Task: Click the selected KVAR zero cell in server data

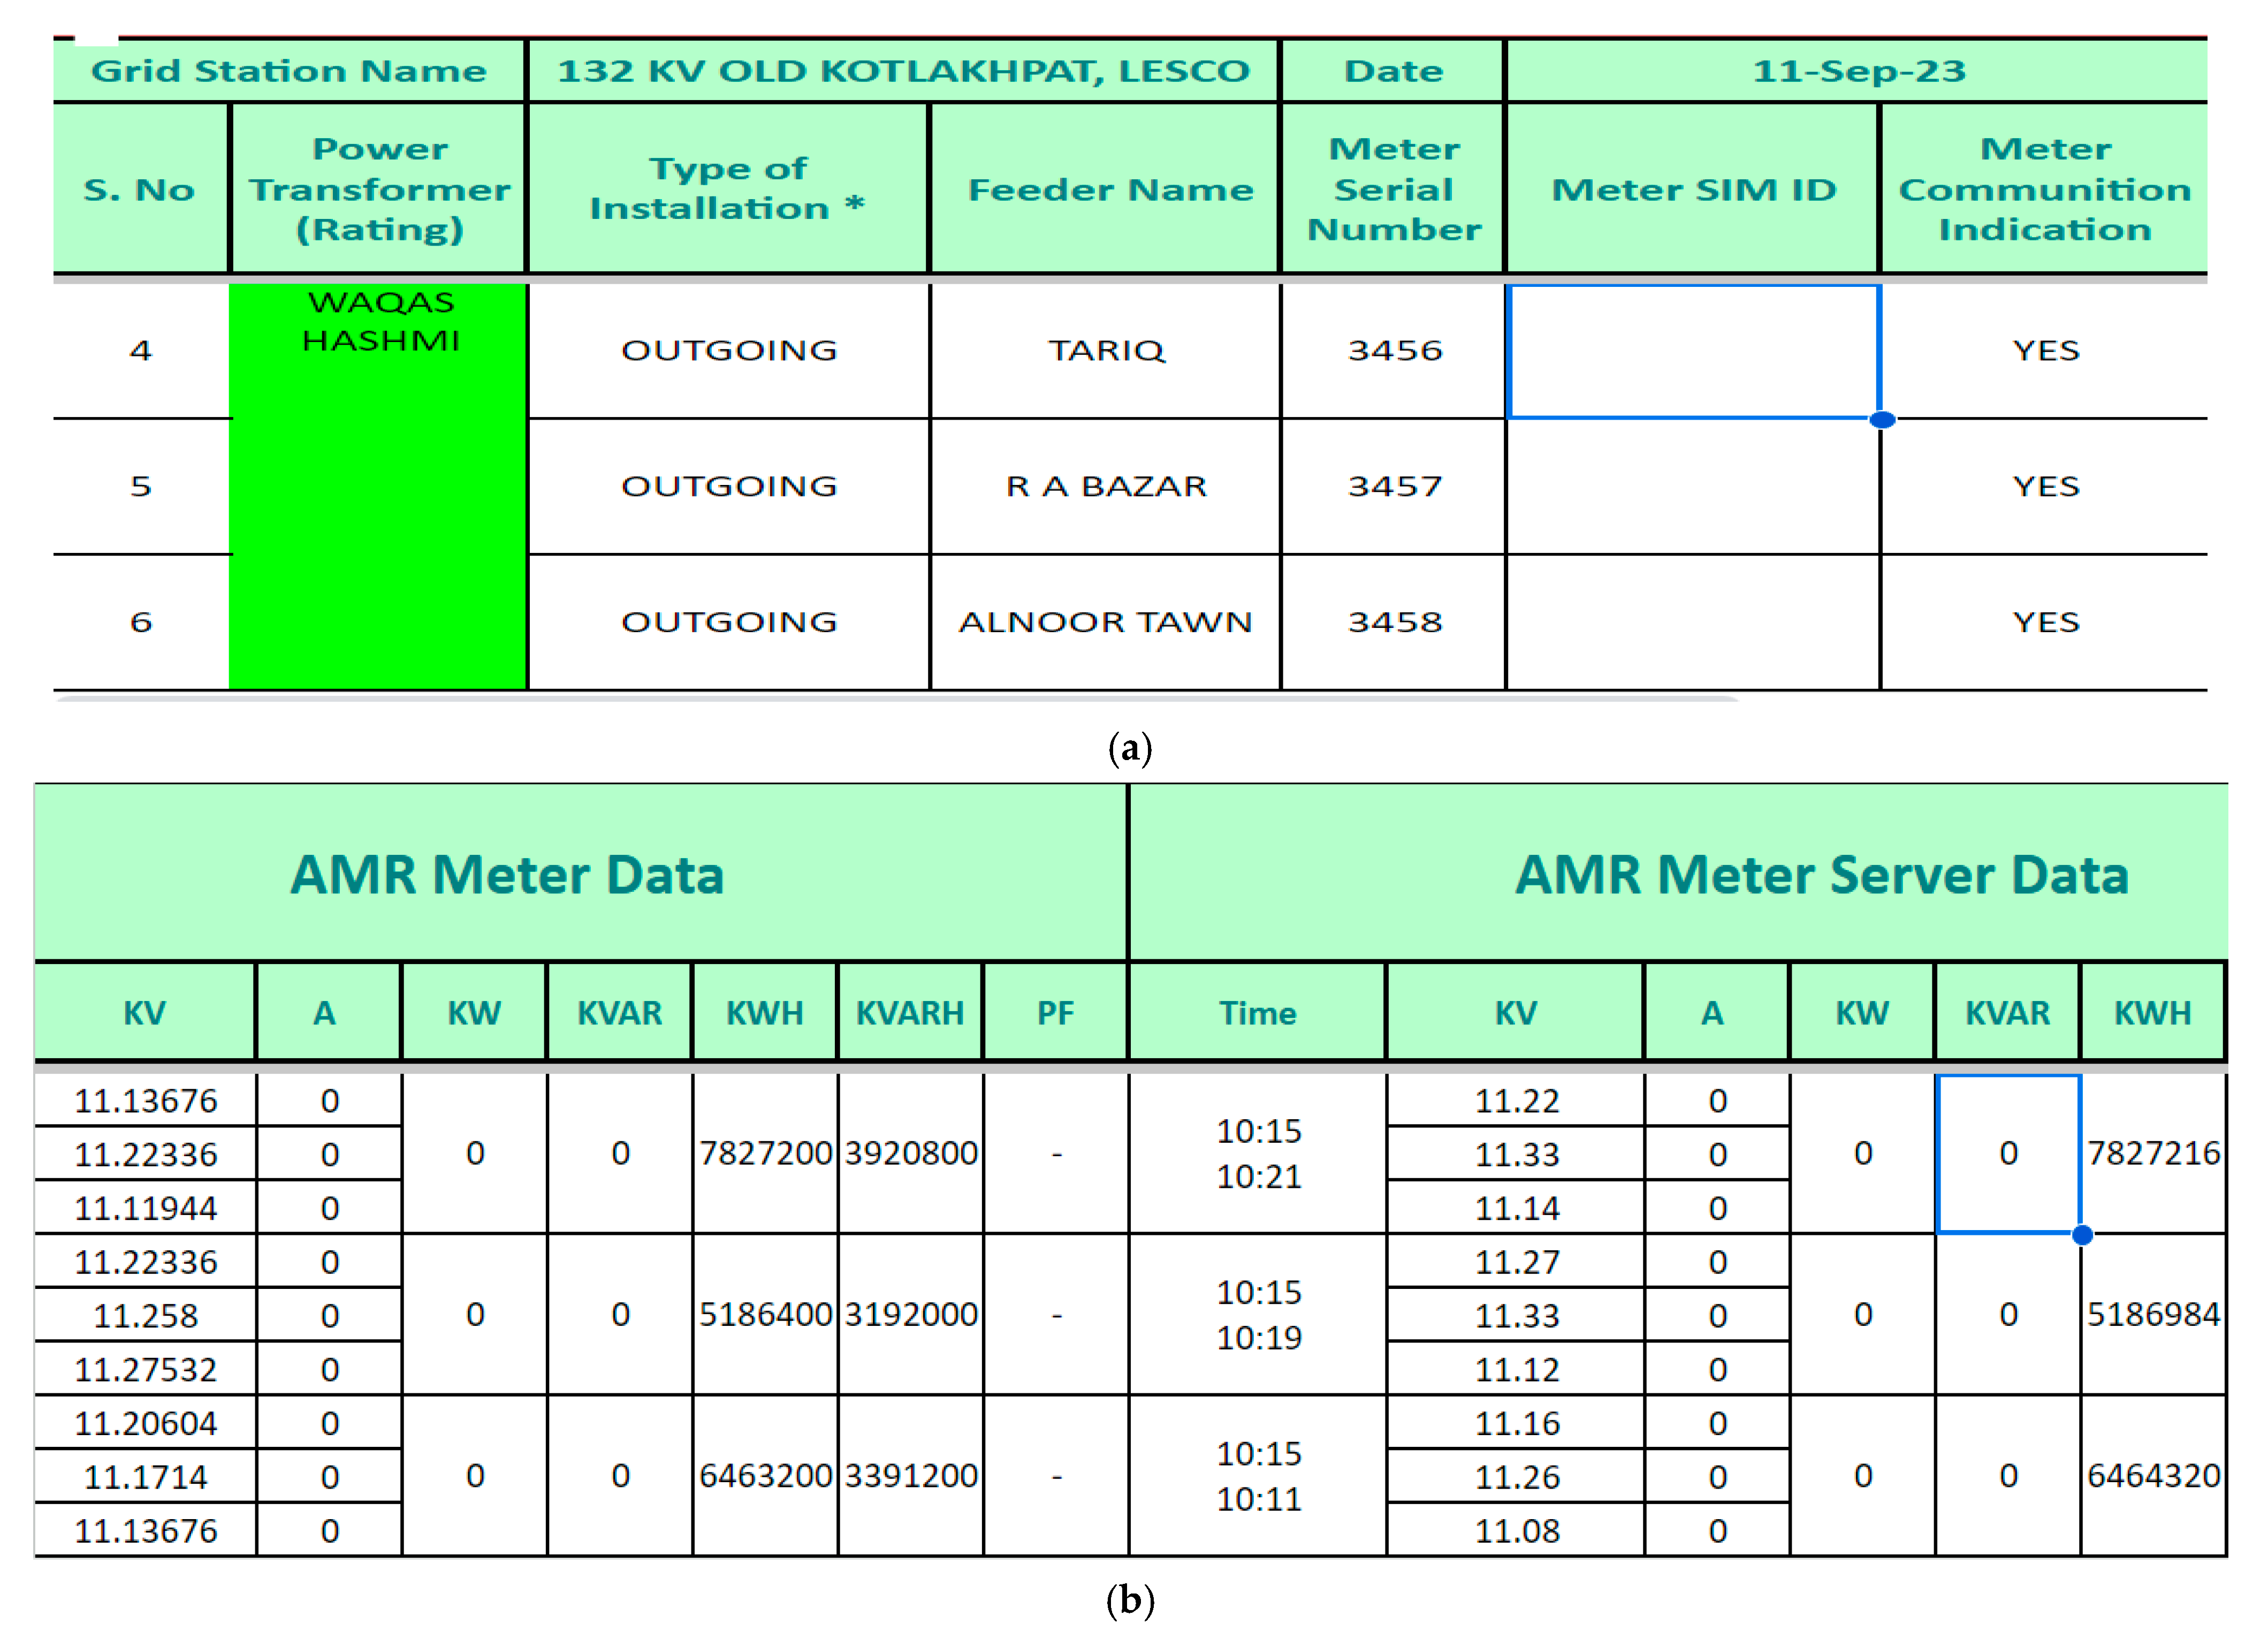Action: [2007, 1153]
